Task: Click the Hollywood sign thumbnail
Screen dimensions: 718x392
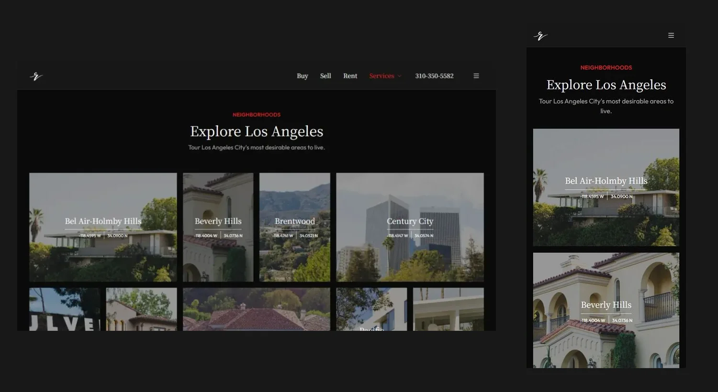Action: (x=65, y=309)
